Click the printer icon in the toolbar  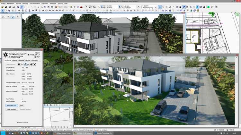[13, 7]
